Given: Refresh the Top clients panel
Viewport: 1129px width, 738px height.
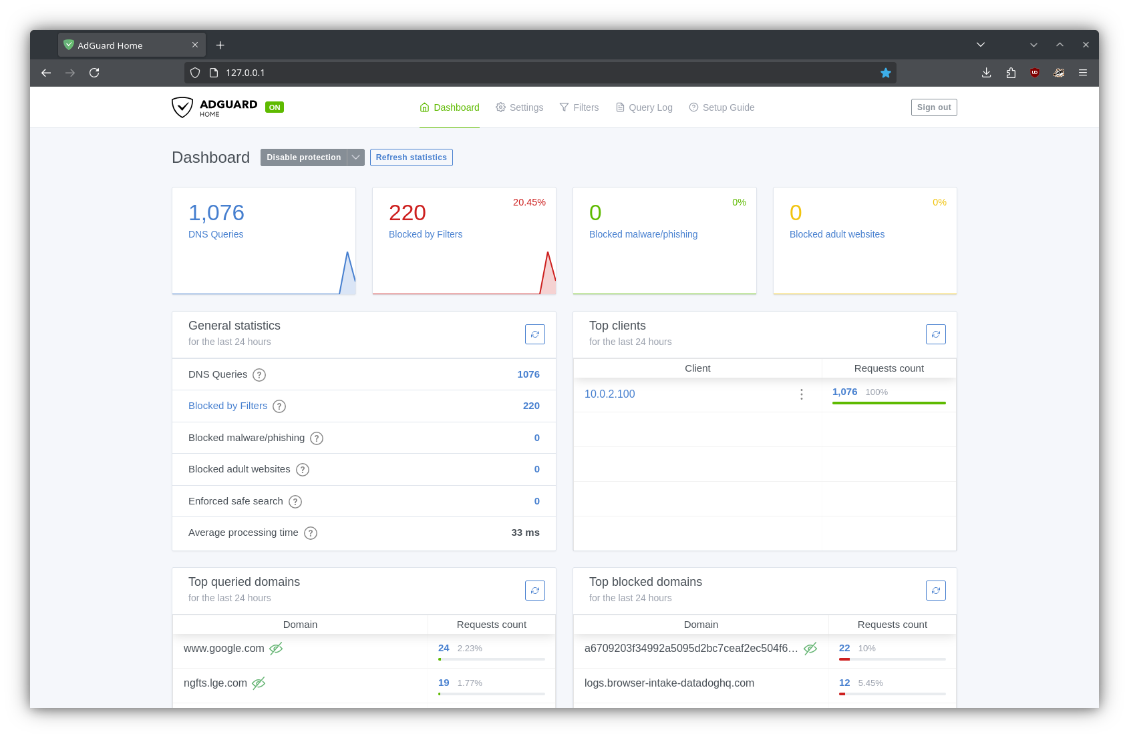Looking at the screenshot, I should 935,334.
